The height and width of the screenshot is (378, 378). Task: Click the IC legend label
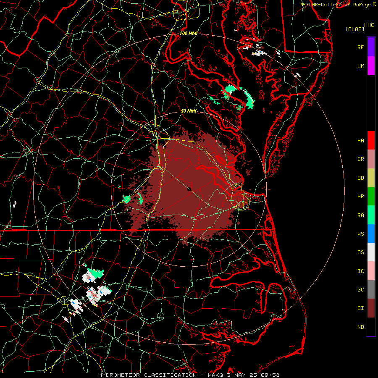click(360, 271)
